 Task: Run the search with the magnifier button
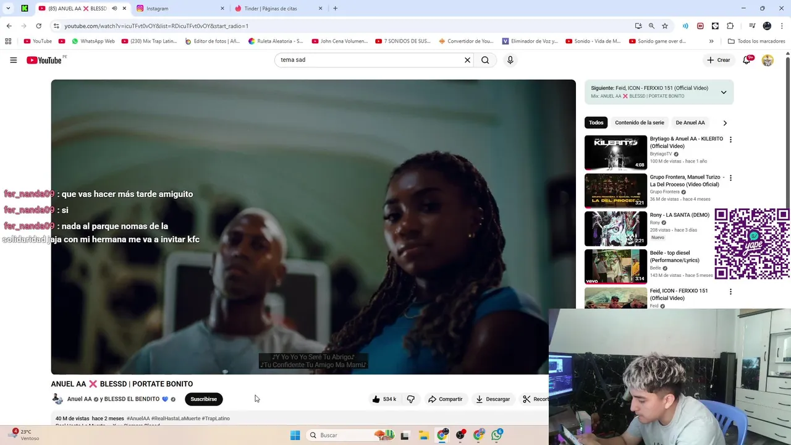(x=485, y=60)
